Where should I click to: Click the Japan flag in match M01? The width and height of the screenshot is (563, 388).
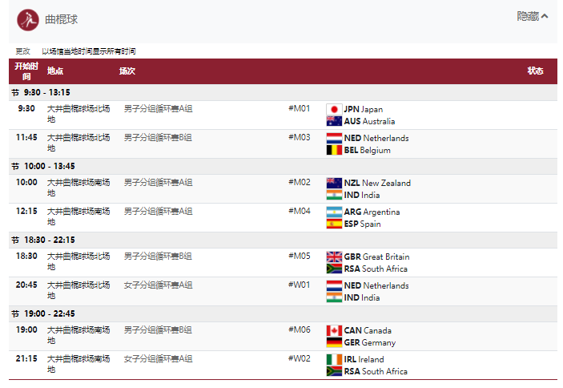[x=334, y=109]
